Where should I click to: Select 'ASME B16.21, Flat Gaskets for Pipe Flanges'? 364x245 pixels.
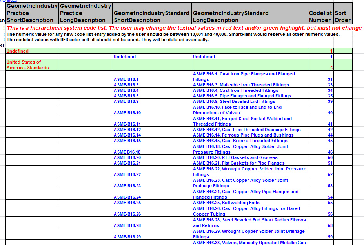point(250,163)
